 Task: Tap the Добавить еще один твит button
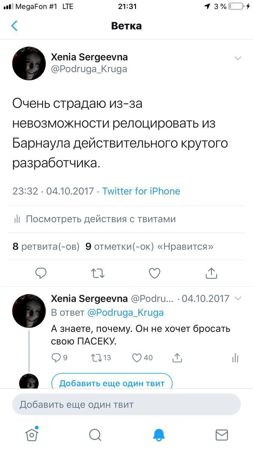112,383
